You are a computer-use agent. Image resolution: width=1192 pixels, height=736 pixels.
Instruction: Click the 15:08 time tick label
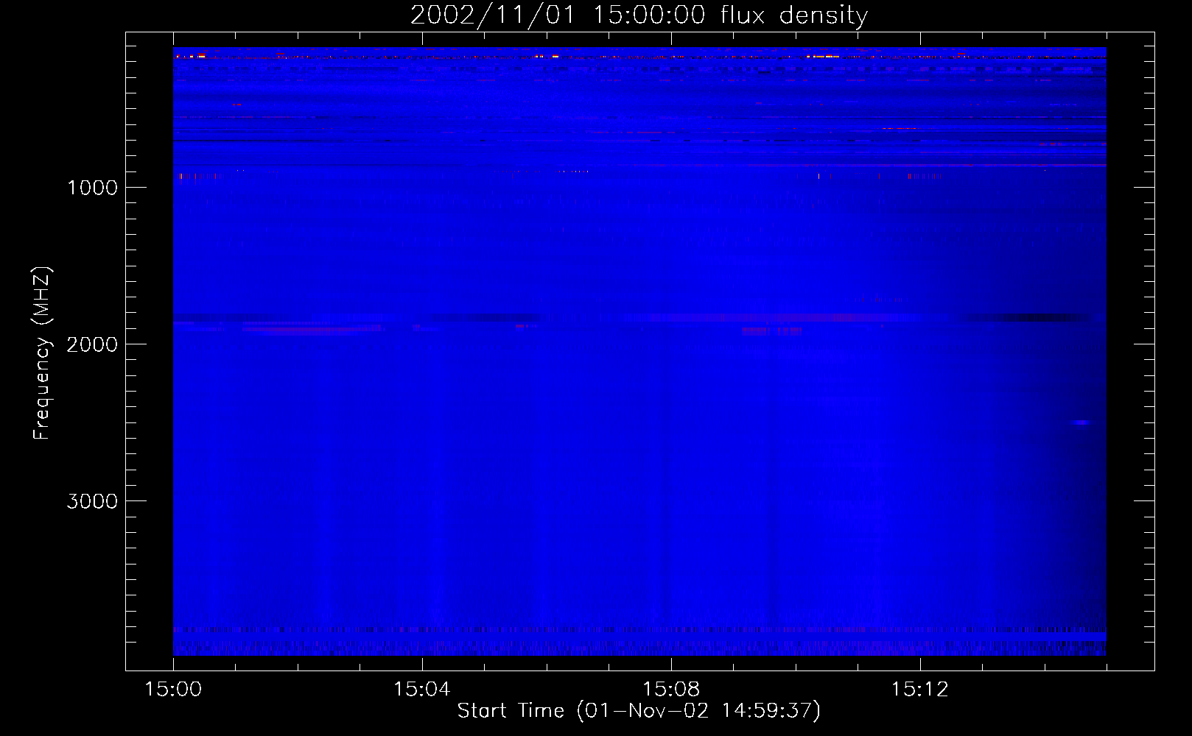[671, 690]
